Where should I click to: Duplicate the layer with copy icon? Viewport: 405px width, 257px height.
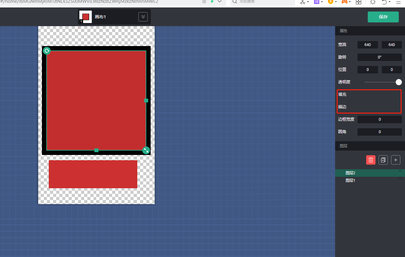(x=383, y=160)
